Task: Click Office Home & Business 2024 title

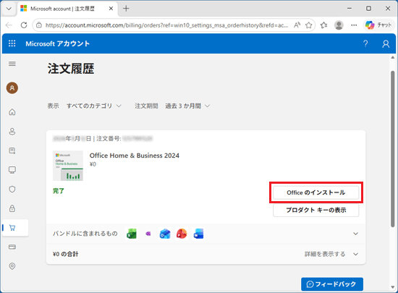Action: click(135, 156)
